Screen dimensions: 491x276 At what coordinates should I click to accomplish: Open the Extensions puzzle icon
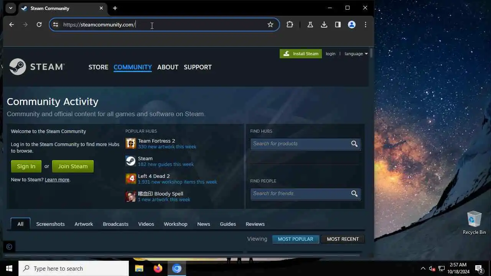tap(290, 25)
